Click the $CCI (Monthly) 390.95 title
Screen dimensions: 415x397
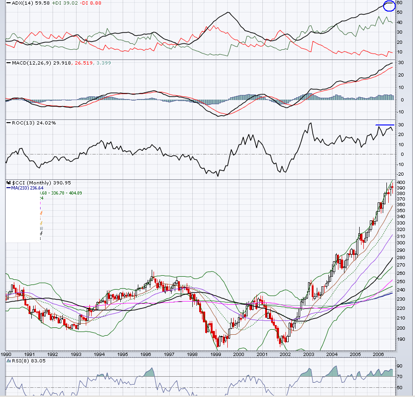pos(41,183)
